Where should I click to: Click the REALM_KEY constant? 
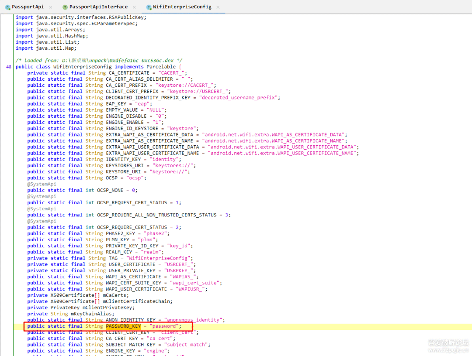119,252
